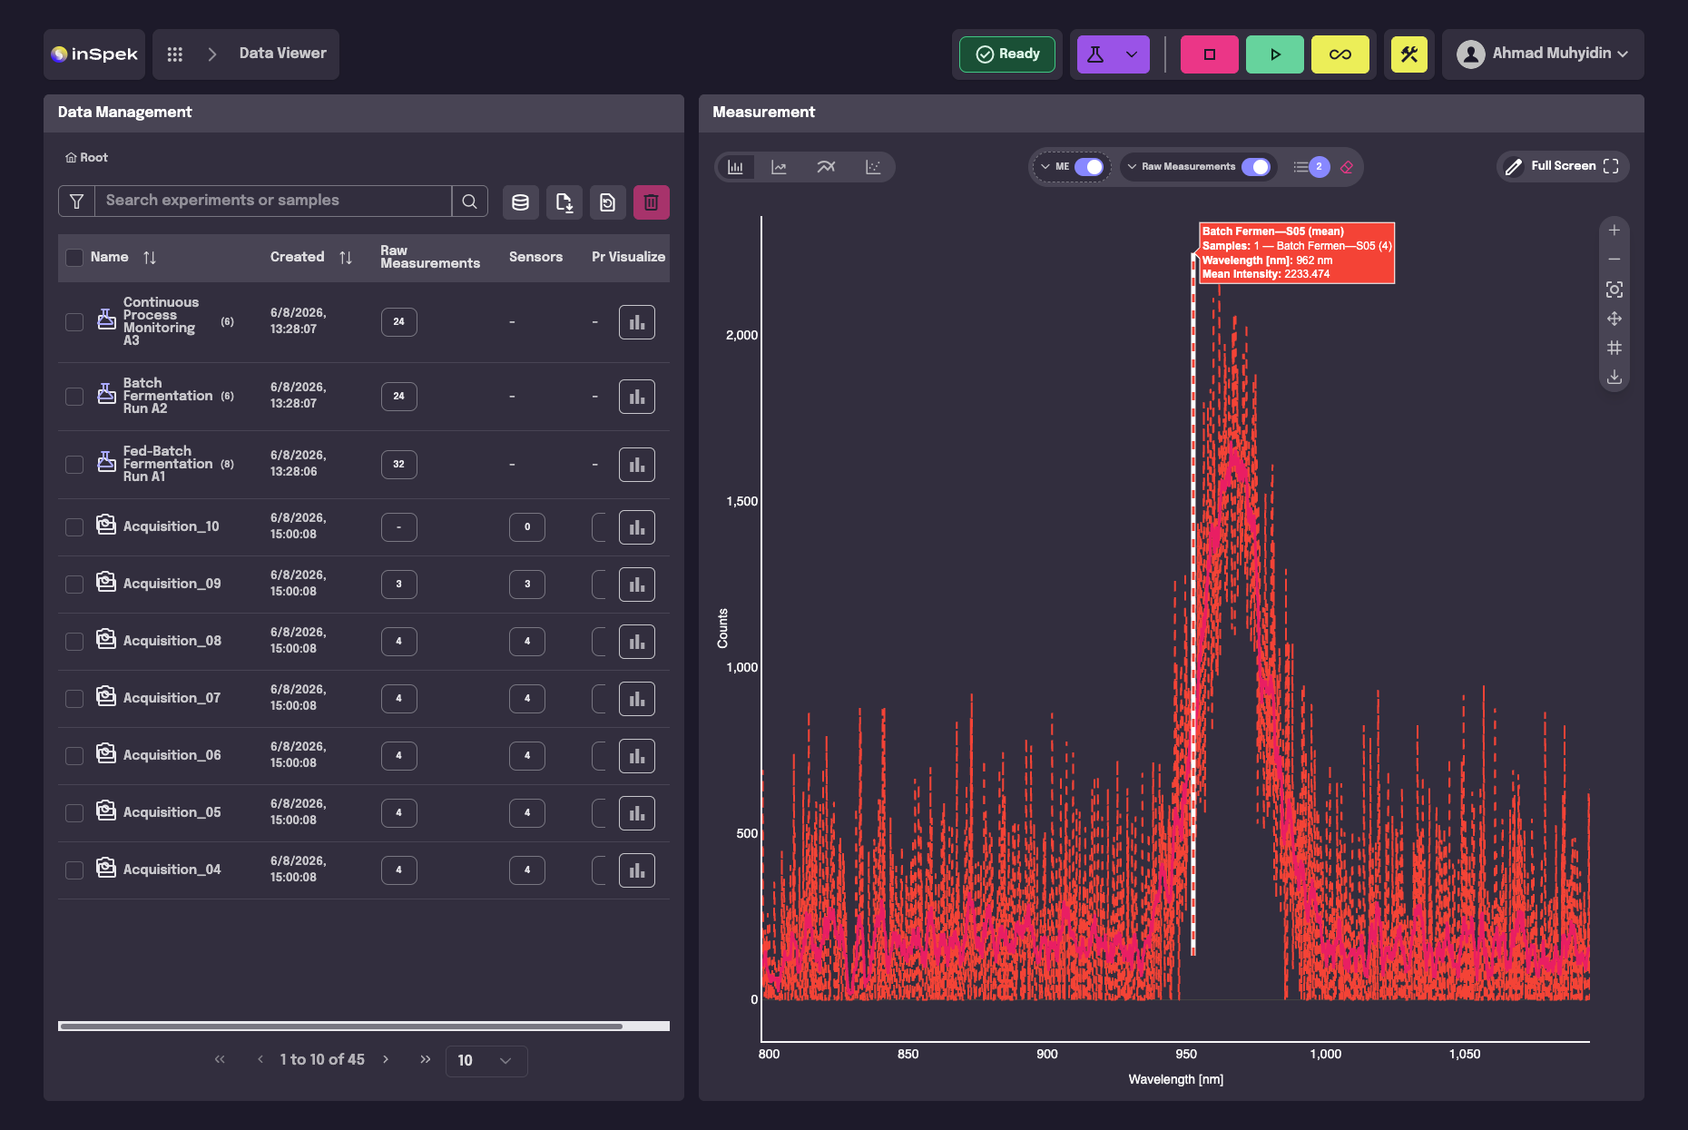Visualize Acquisition_10 chart
Image resolution: width=1688 pixels, height=1130 pixels.
pos(637,527)
